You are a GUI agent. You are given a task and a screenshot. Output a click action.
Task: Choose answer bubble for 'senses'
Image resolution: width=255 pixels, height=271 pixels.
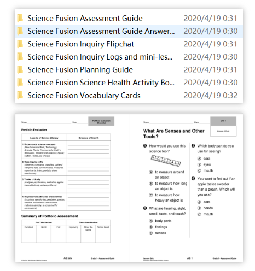[x=151, y=233]
